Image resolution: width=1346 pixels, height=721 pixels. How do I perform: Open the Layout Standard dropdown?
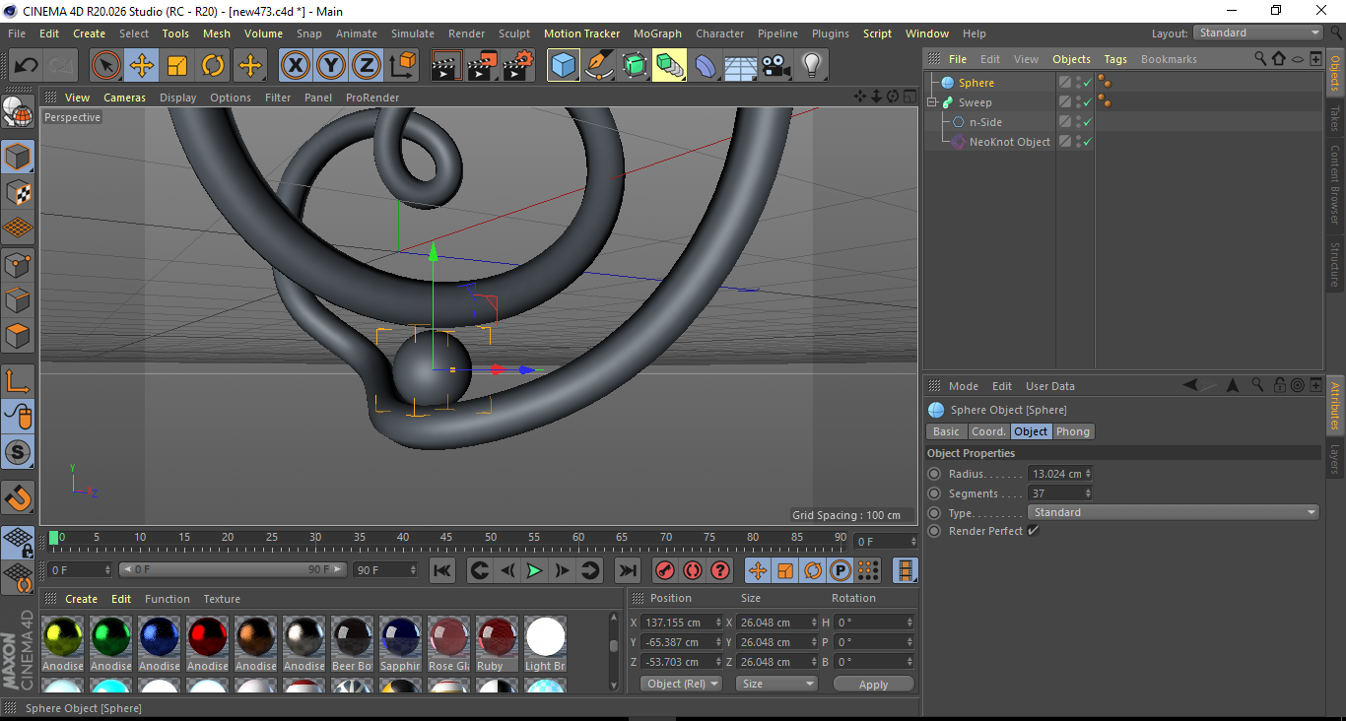[x=1258, y=33]
